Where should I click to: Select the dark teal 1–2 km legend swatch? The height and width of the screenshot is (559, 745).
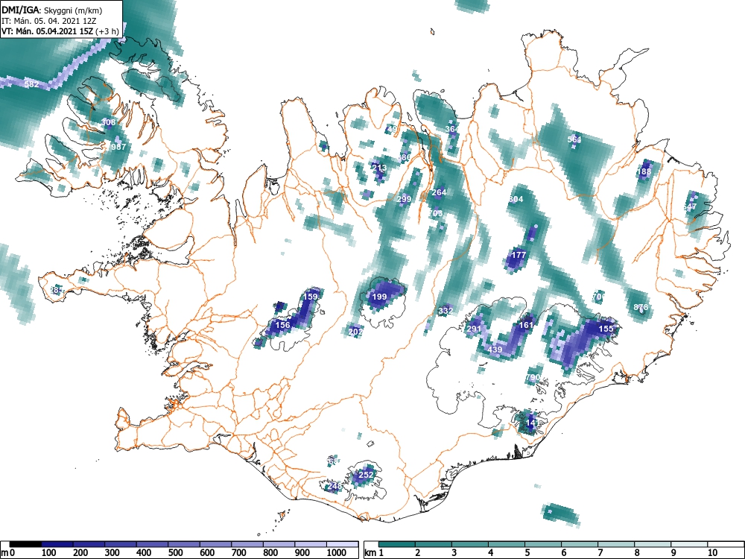[397, 544]
